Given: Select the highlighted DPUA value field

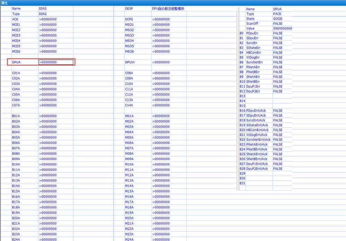Looking at the screenshot, I should click(x=56, y=62).
